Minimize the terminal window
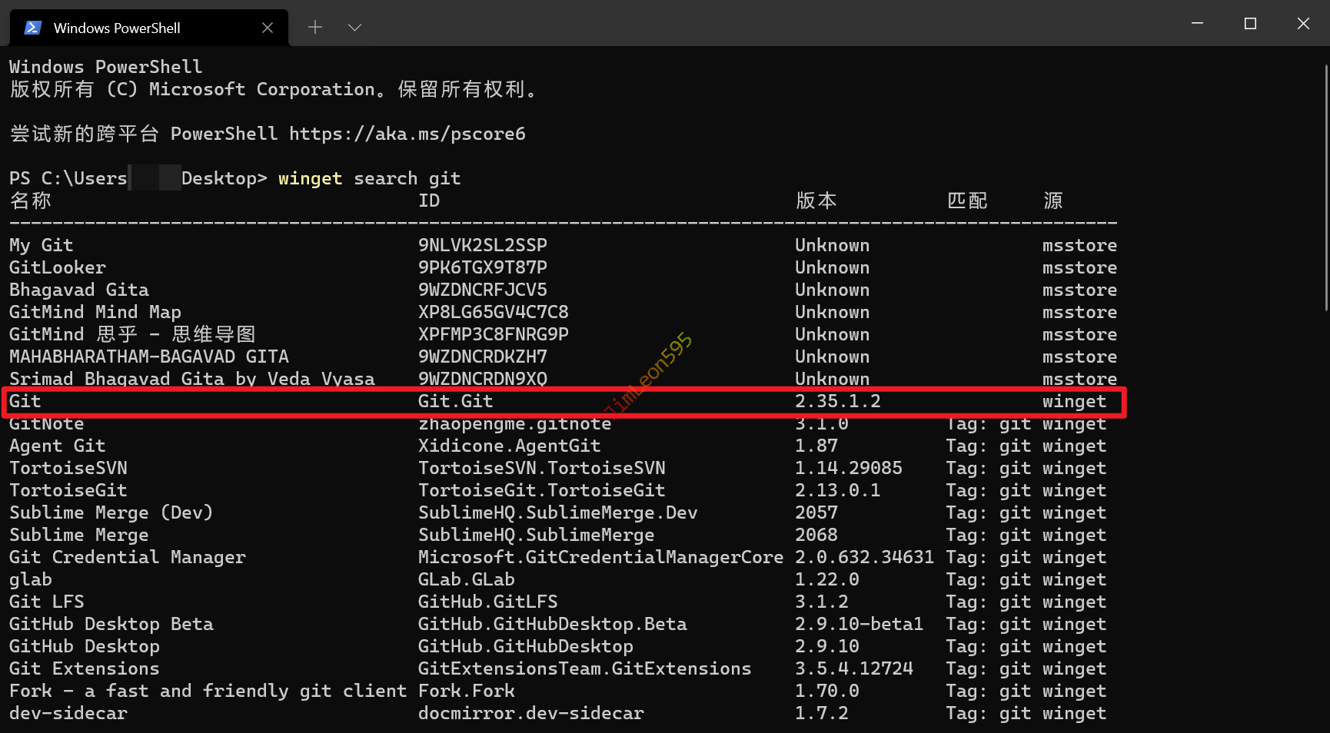This screenshot has width=1330, height=733. [x=1197, y=24]
